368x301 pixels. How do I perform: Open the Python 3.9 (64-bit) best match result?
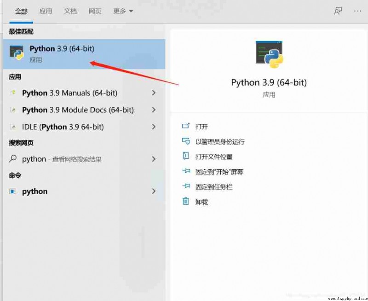pyautogui.click(x=84, y=54)
